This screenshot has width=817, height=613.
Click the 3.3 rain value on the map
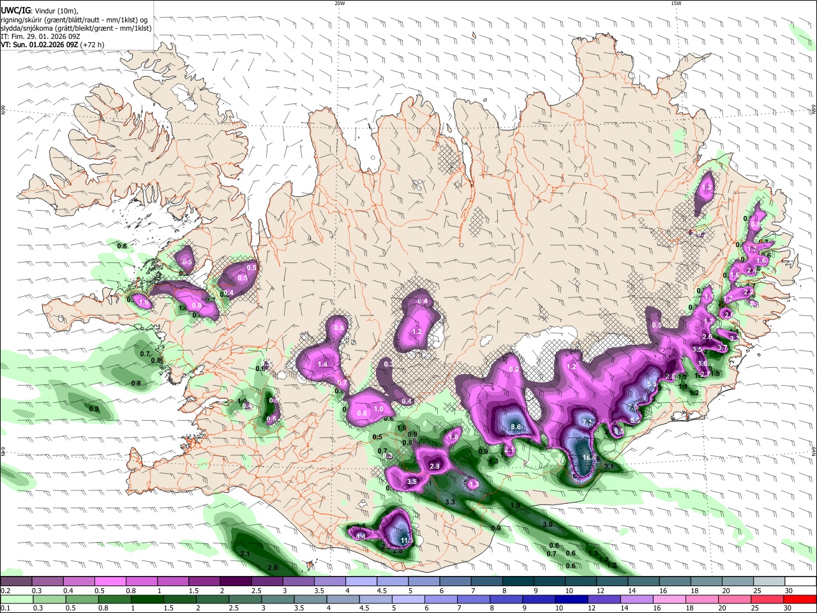[x=450, y=502]
